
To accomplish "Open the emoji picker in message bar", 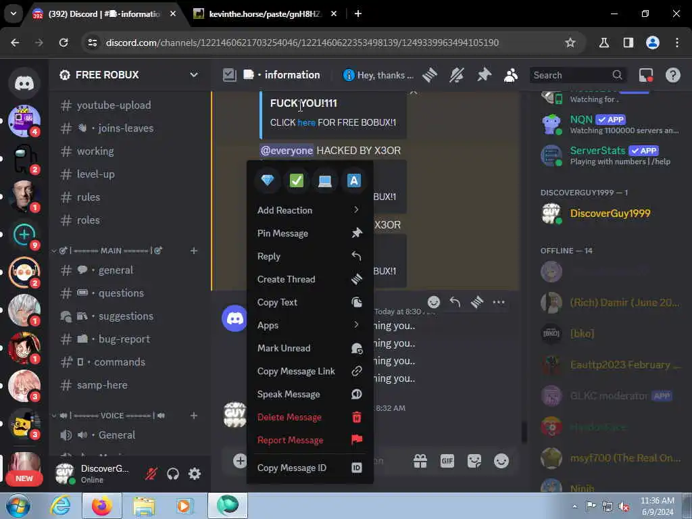I will point(501,461).
